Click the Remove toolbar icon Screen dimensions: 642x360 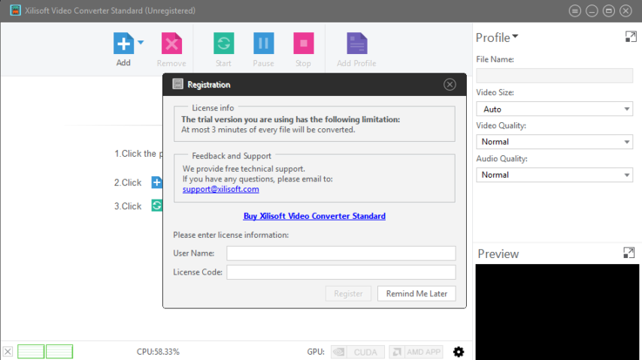pos(171,43)
